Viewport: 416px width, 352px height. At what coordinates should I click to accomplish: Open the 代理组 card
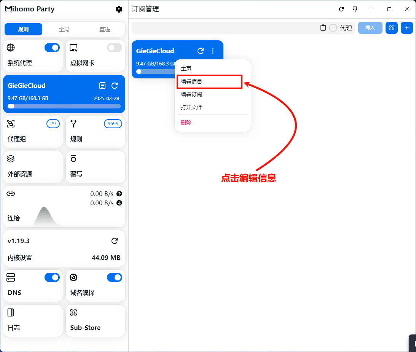tap(33, 132)
